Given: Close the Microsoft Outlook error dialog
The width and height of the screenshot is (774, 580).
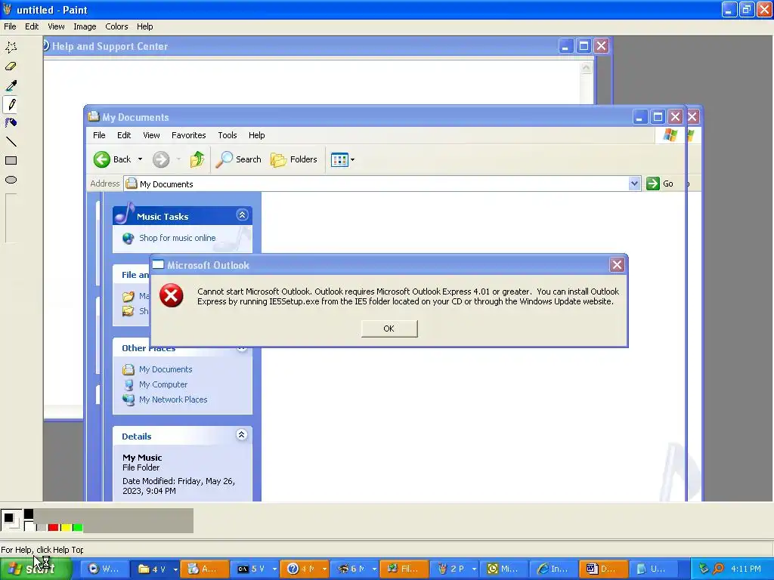Looking at the screenshot, I should tap(617, 265).
